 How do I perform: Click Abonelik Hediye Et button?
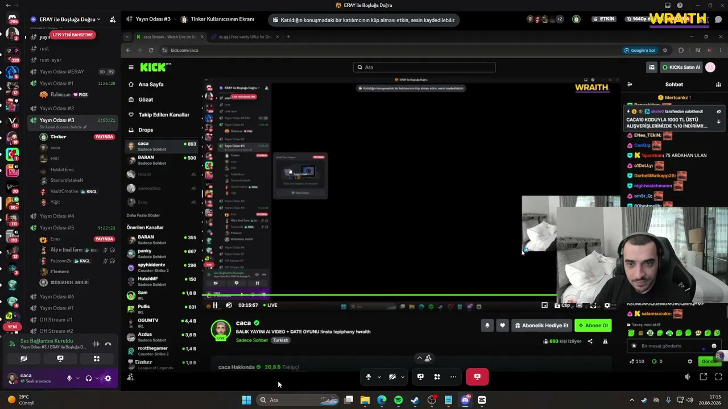click(541, 325)
